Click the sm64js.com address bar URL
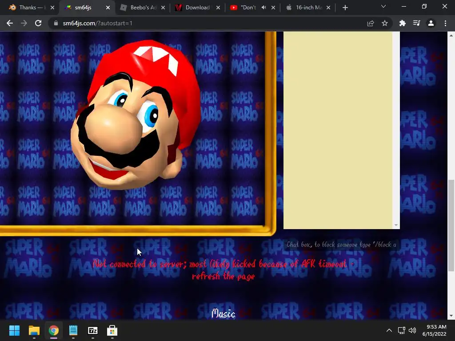Screen dimensions: 455x341 98,24
